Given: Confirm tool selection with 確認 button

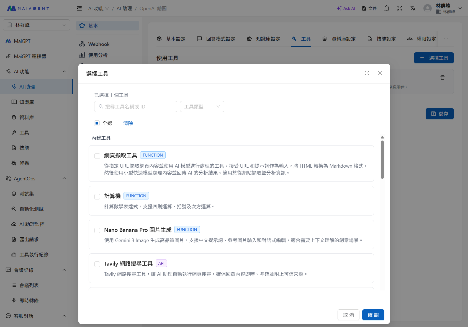Looking at the screenshot, I should click(x=373, y=315).
